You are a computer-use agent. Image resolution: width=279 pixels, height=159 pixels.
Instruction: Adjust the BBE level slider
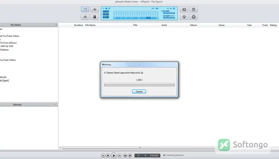point(169,13)
